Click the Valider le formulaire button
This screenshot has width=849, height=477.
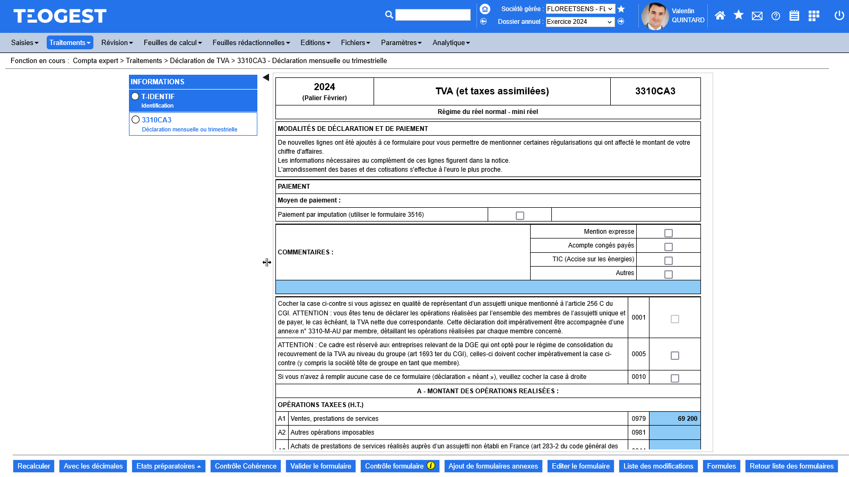[320, 466]
